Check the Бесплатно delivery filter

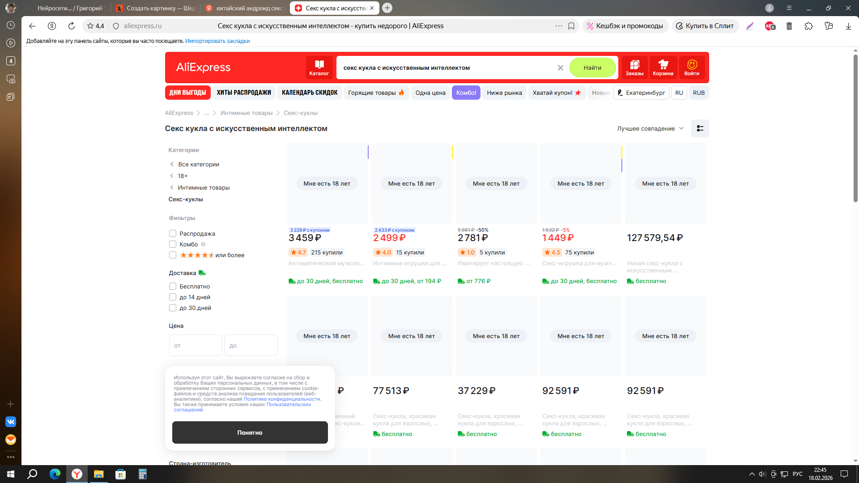tap(173, 286)
